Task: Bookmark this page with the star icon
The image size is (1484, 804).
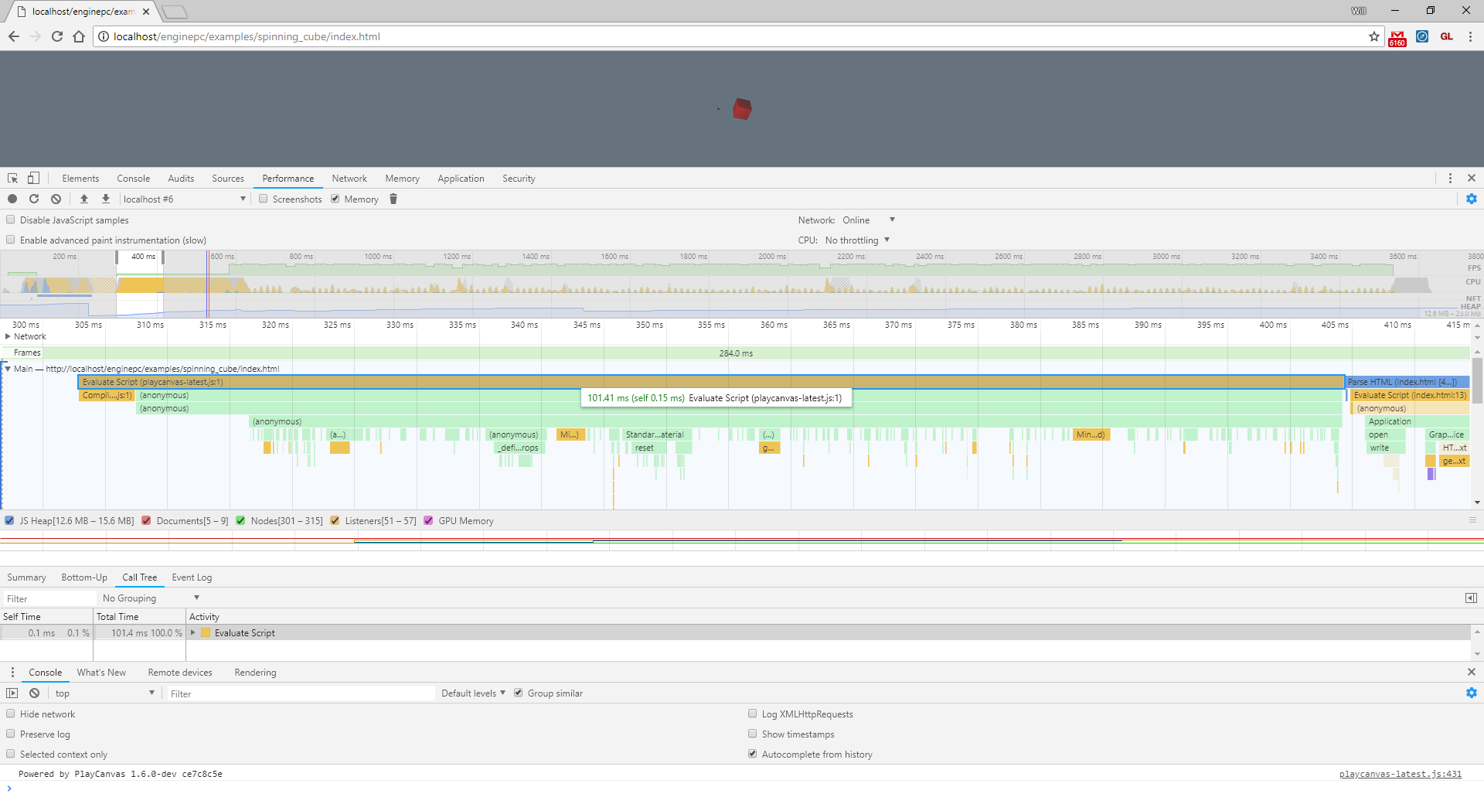Action: tap(1374, 36)
